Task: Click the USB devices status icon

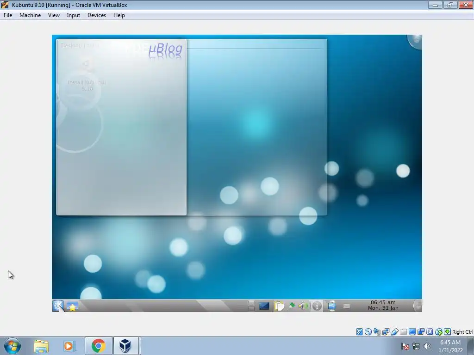Action: tap(394, 332)
